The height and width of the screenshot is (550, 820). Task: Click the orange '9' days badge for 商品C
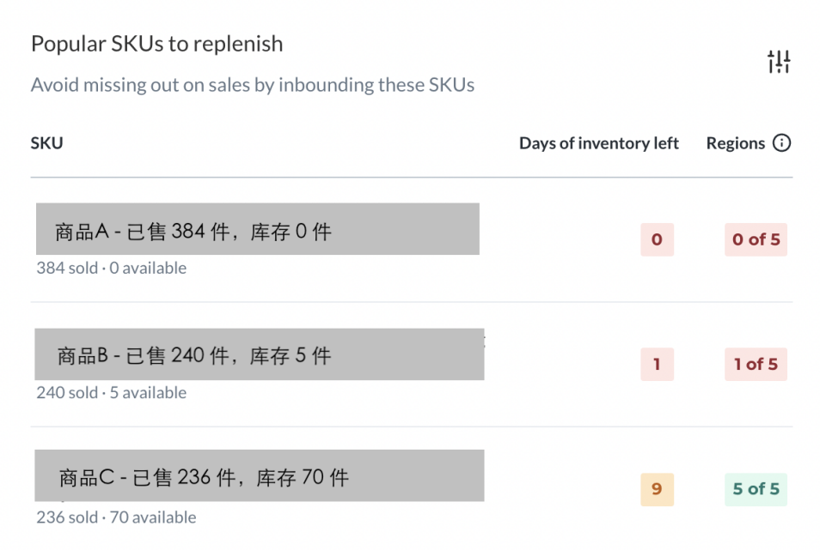click(657, 489)
